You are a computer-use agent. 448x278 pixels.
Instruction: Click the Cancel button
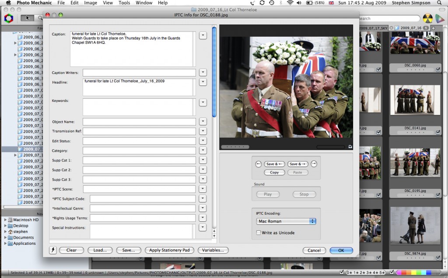(x=314, y=250)
